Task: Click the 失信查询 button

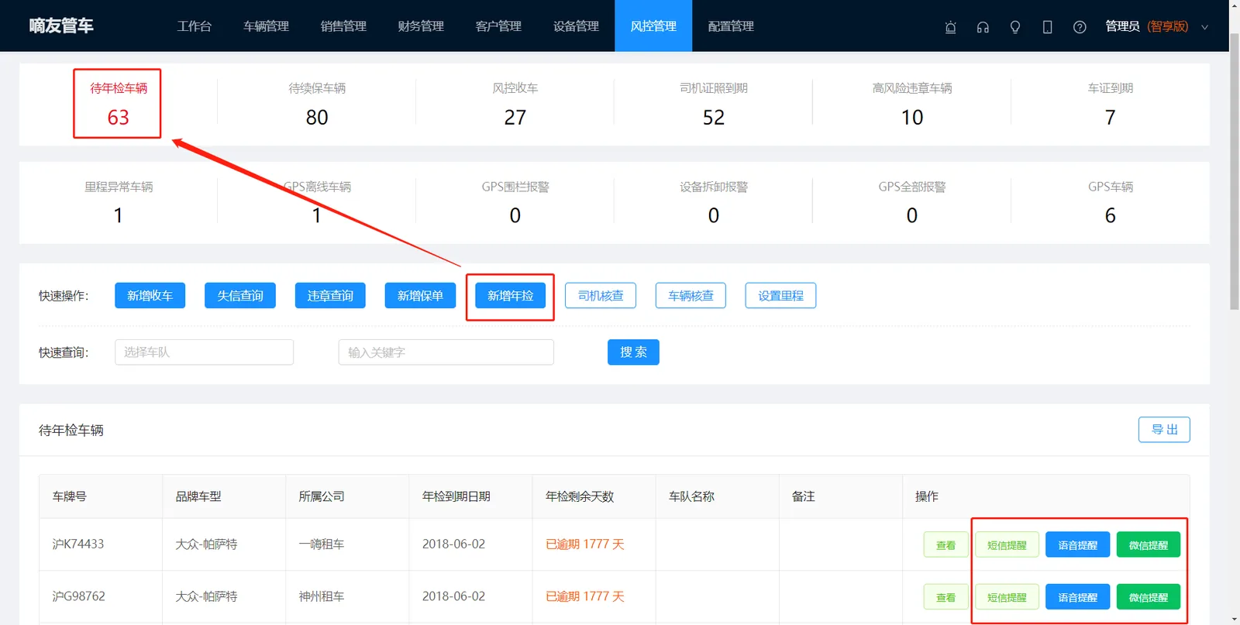Action: [x=240, y=296]
